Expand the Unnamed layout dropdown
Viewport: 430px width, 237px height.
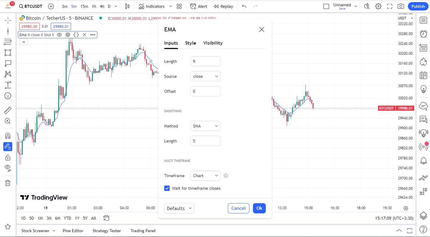pyautogui.click(x=356, y=6)
